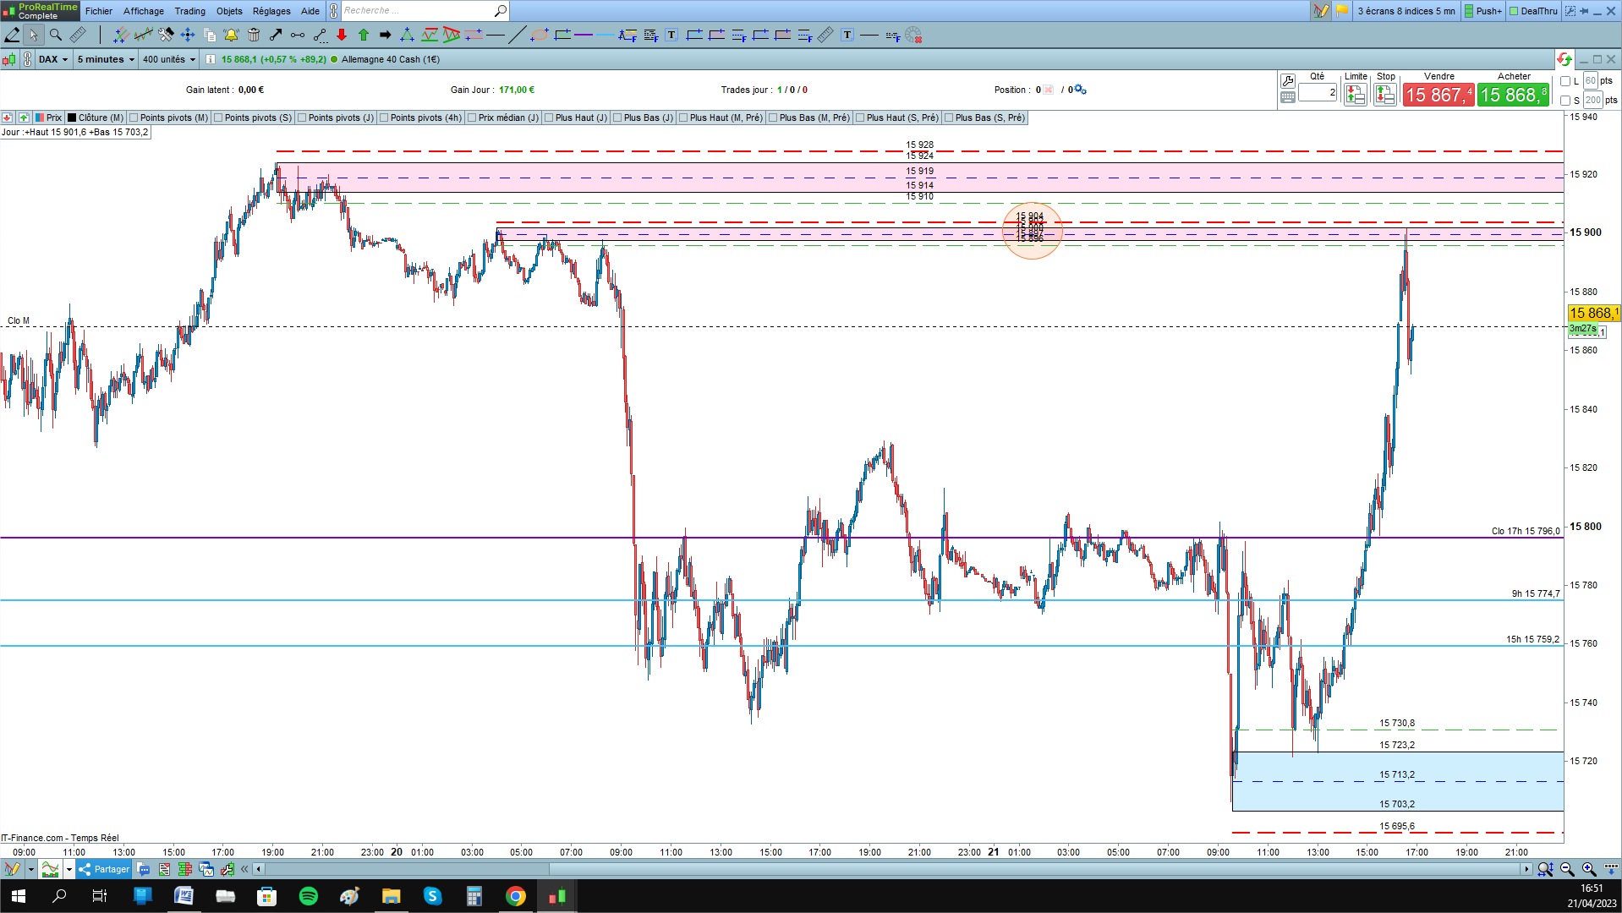Activate the magnifier zoom tool

(56, 35)
